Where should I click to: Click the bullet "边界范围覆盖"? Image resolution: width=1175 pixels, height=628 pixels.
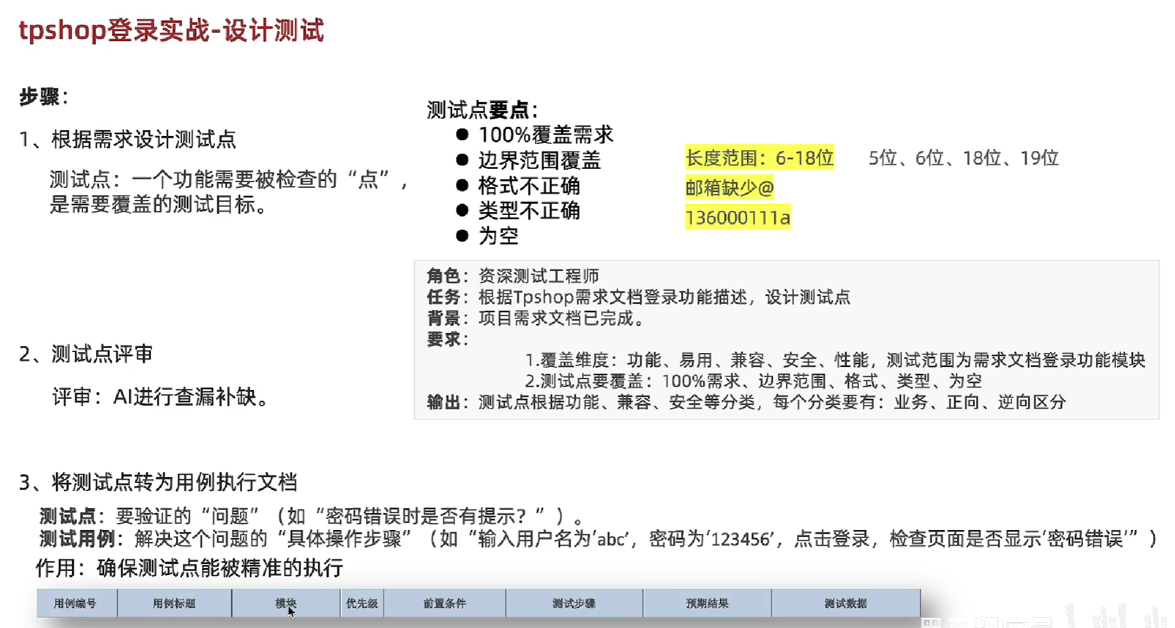click(x=539, y=160)
